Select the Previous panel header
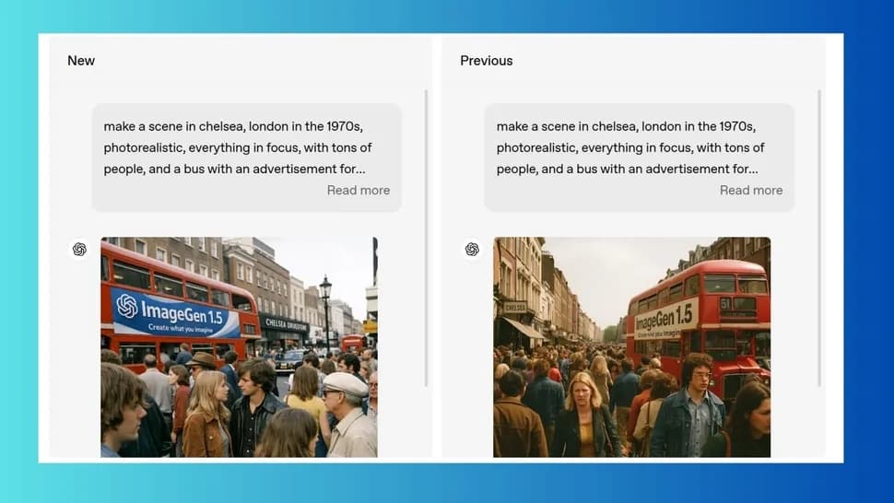The image size is (894, 503). [x=486, y=61]
